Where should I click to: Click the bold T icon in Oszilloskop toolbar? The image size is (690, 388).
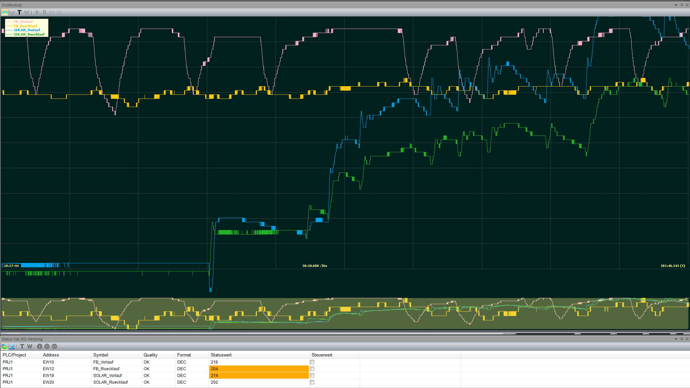[19, 12]
